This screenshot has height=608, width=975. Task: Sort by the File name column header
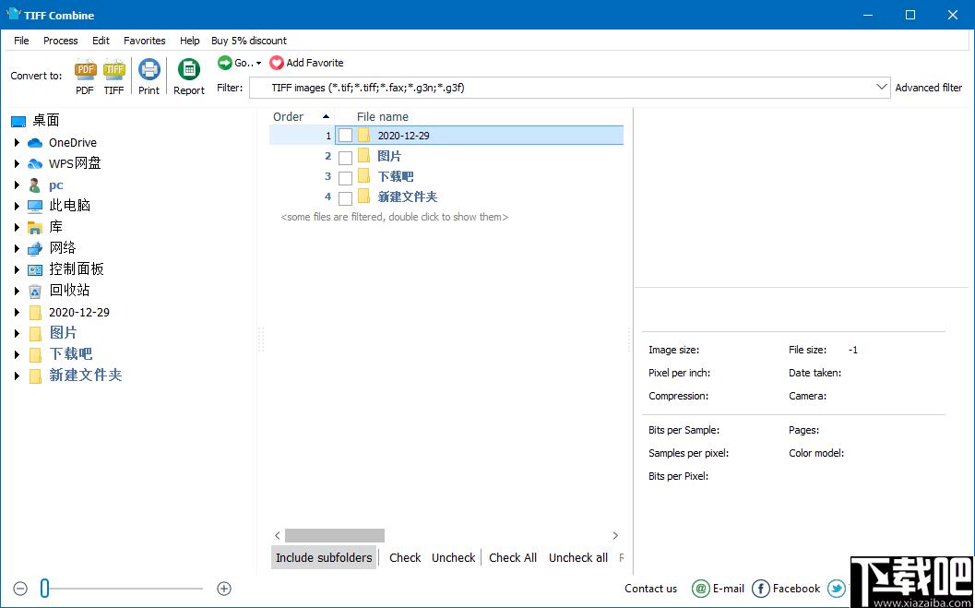pos(383,116)
